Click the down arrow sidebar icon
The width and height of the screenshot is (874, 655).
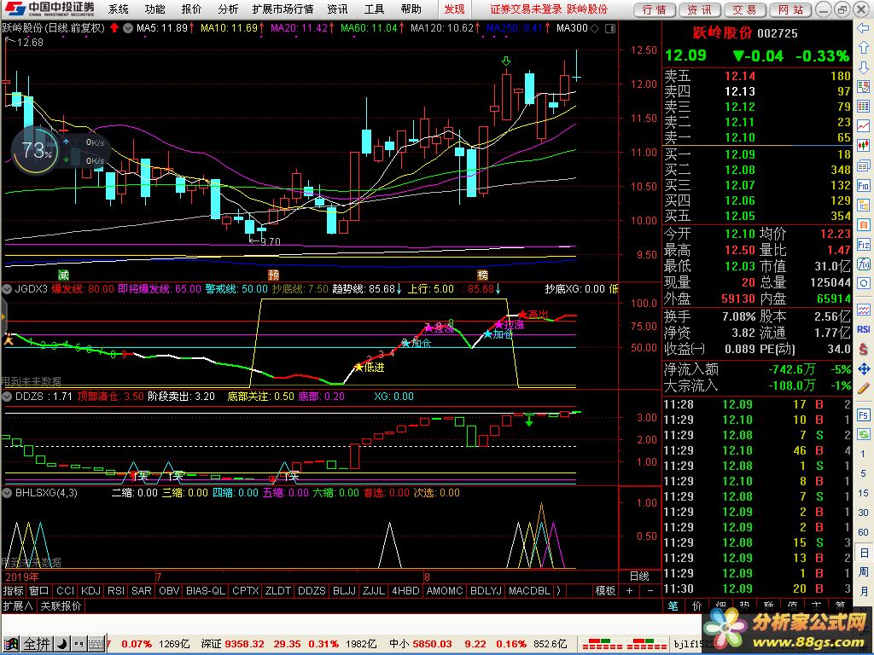(x=863, y=67)
